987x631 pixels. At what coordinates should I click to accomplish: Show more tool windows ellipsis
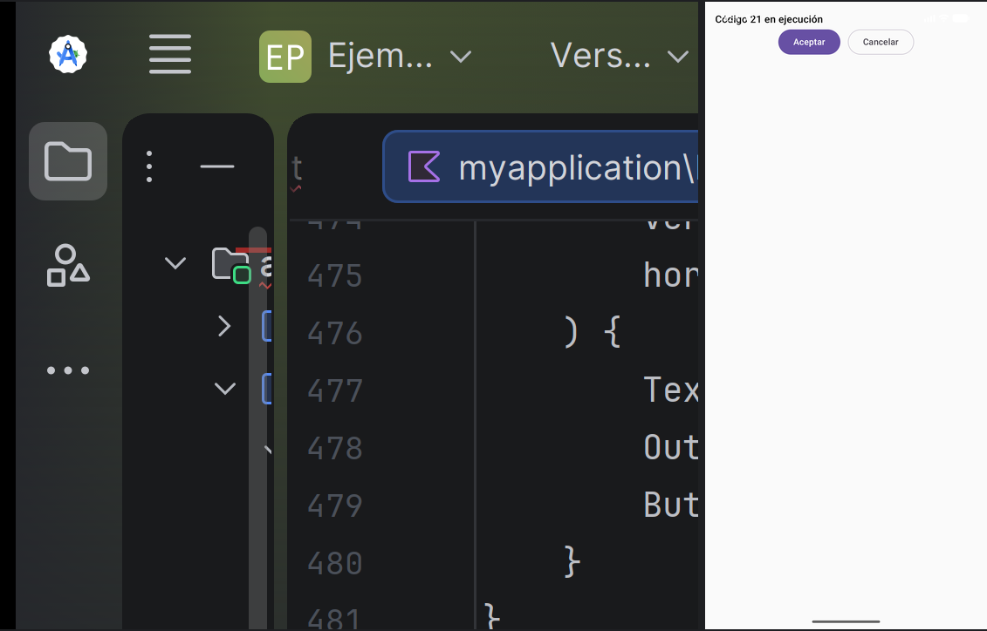pos(68,370)
